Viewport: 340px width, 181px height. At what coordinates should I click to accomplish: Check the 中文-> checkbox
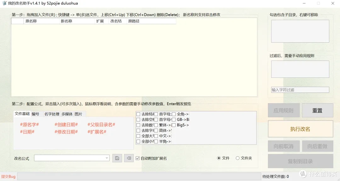coord(156,136)
